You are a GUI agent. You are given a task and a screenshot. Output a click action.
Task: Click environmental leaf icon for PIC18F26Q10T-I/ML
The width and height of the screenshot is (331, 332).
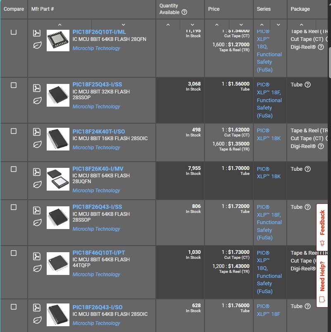(37, 45)
